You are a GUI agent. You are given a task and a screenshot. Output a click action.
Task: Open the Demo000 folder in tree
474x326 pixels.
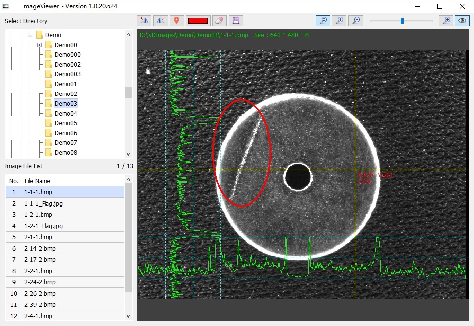(67, 55)
